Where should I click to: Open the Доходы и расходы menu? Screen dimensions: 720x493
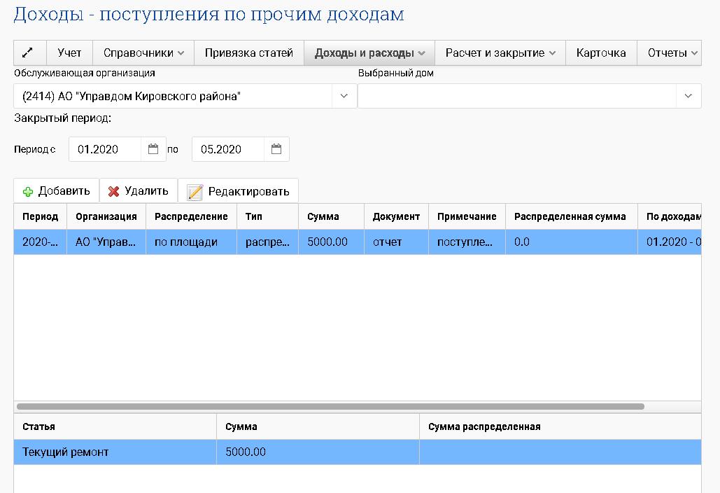coord(369,53)
